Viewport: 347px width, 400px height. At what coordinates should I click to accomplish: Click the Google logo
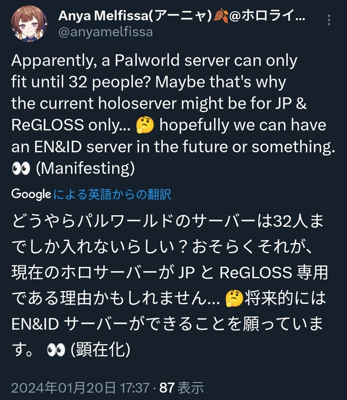coord(30,194)
